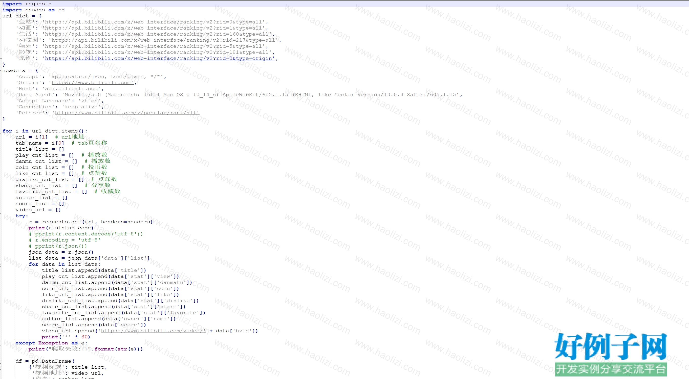Open the ranking URL ending rid=160&type=all
This screenshot has height=379, width=689.
click(158, 34)
